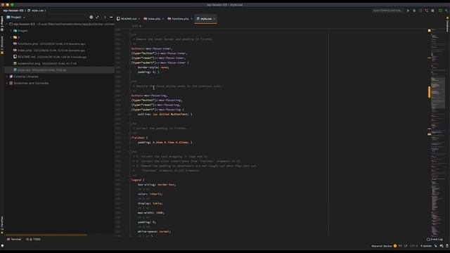Open the TODO tool window
This screenshot has height=253, width=450.
click(x=33, y=239)
